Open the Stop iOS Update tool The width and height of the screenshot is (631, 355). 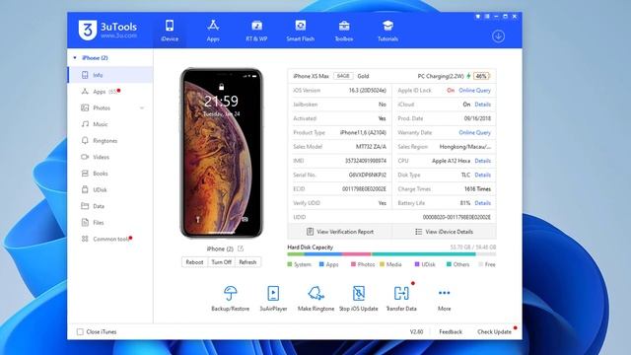pyautogui.click(x=359, y=298)
